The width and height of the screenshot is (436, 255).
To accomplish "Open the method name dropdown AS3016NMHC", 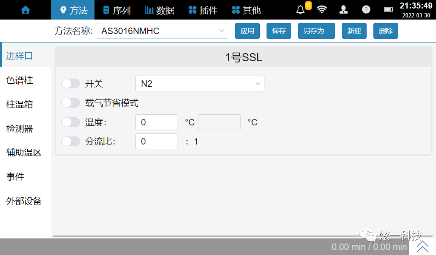I will point(162,31).
